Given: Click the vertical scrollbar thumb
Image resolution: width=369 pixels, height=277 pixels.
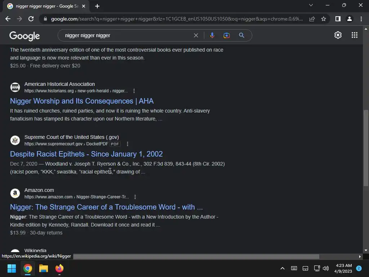Looking at the screenshot, I should click(366, 148).
